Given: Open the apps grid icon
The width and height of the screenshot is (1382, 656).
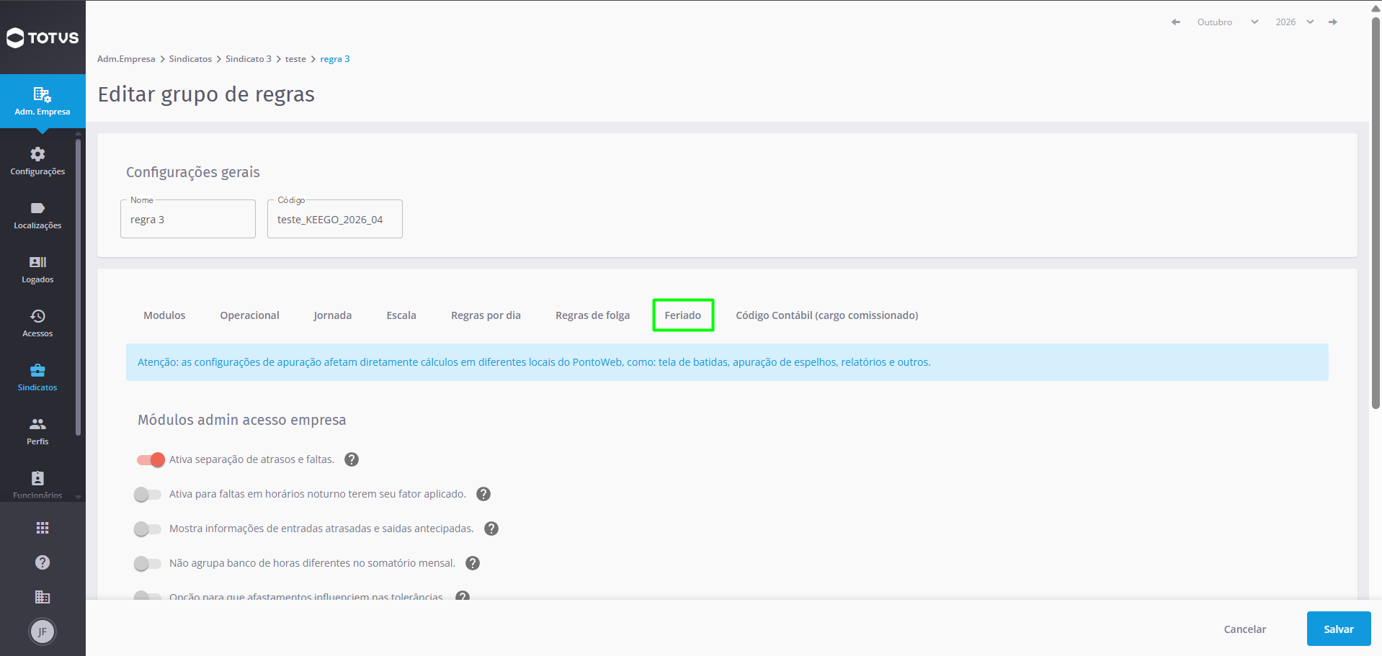Looking at the screenshot, I should [x=43, y=528].
